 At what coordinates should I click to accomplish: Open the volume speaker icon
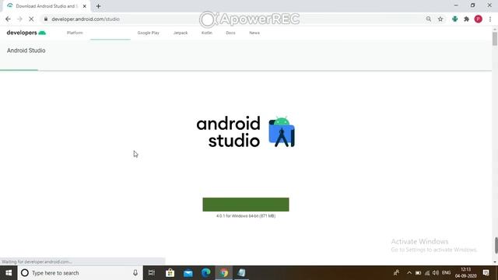pos(436,273)
